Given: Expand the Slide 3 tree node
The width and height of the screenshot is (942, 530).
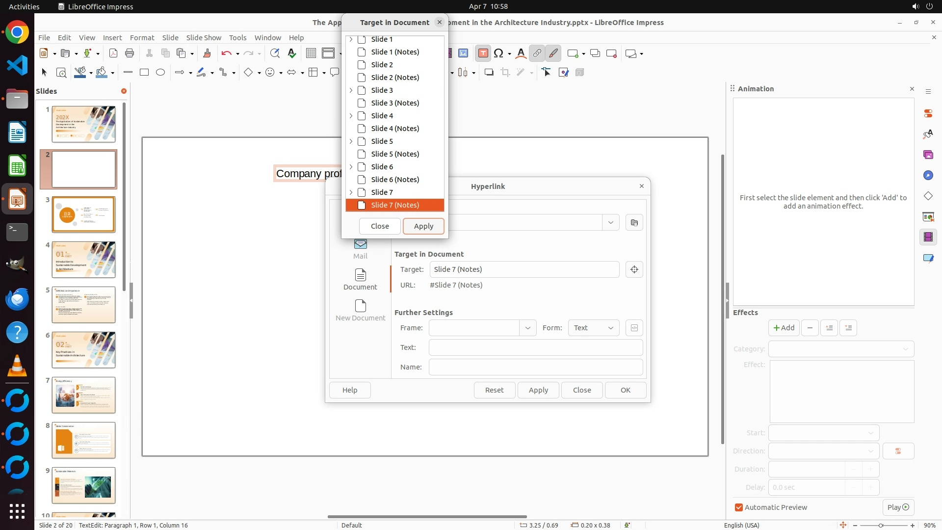Looking at the screenshot, I should point(351,90).
